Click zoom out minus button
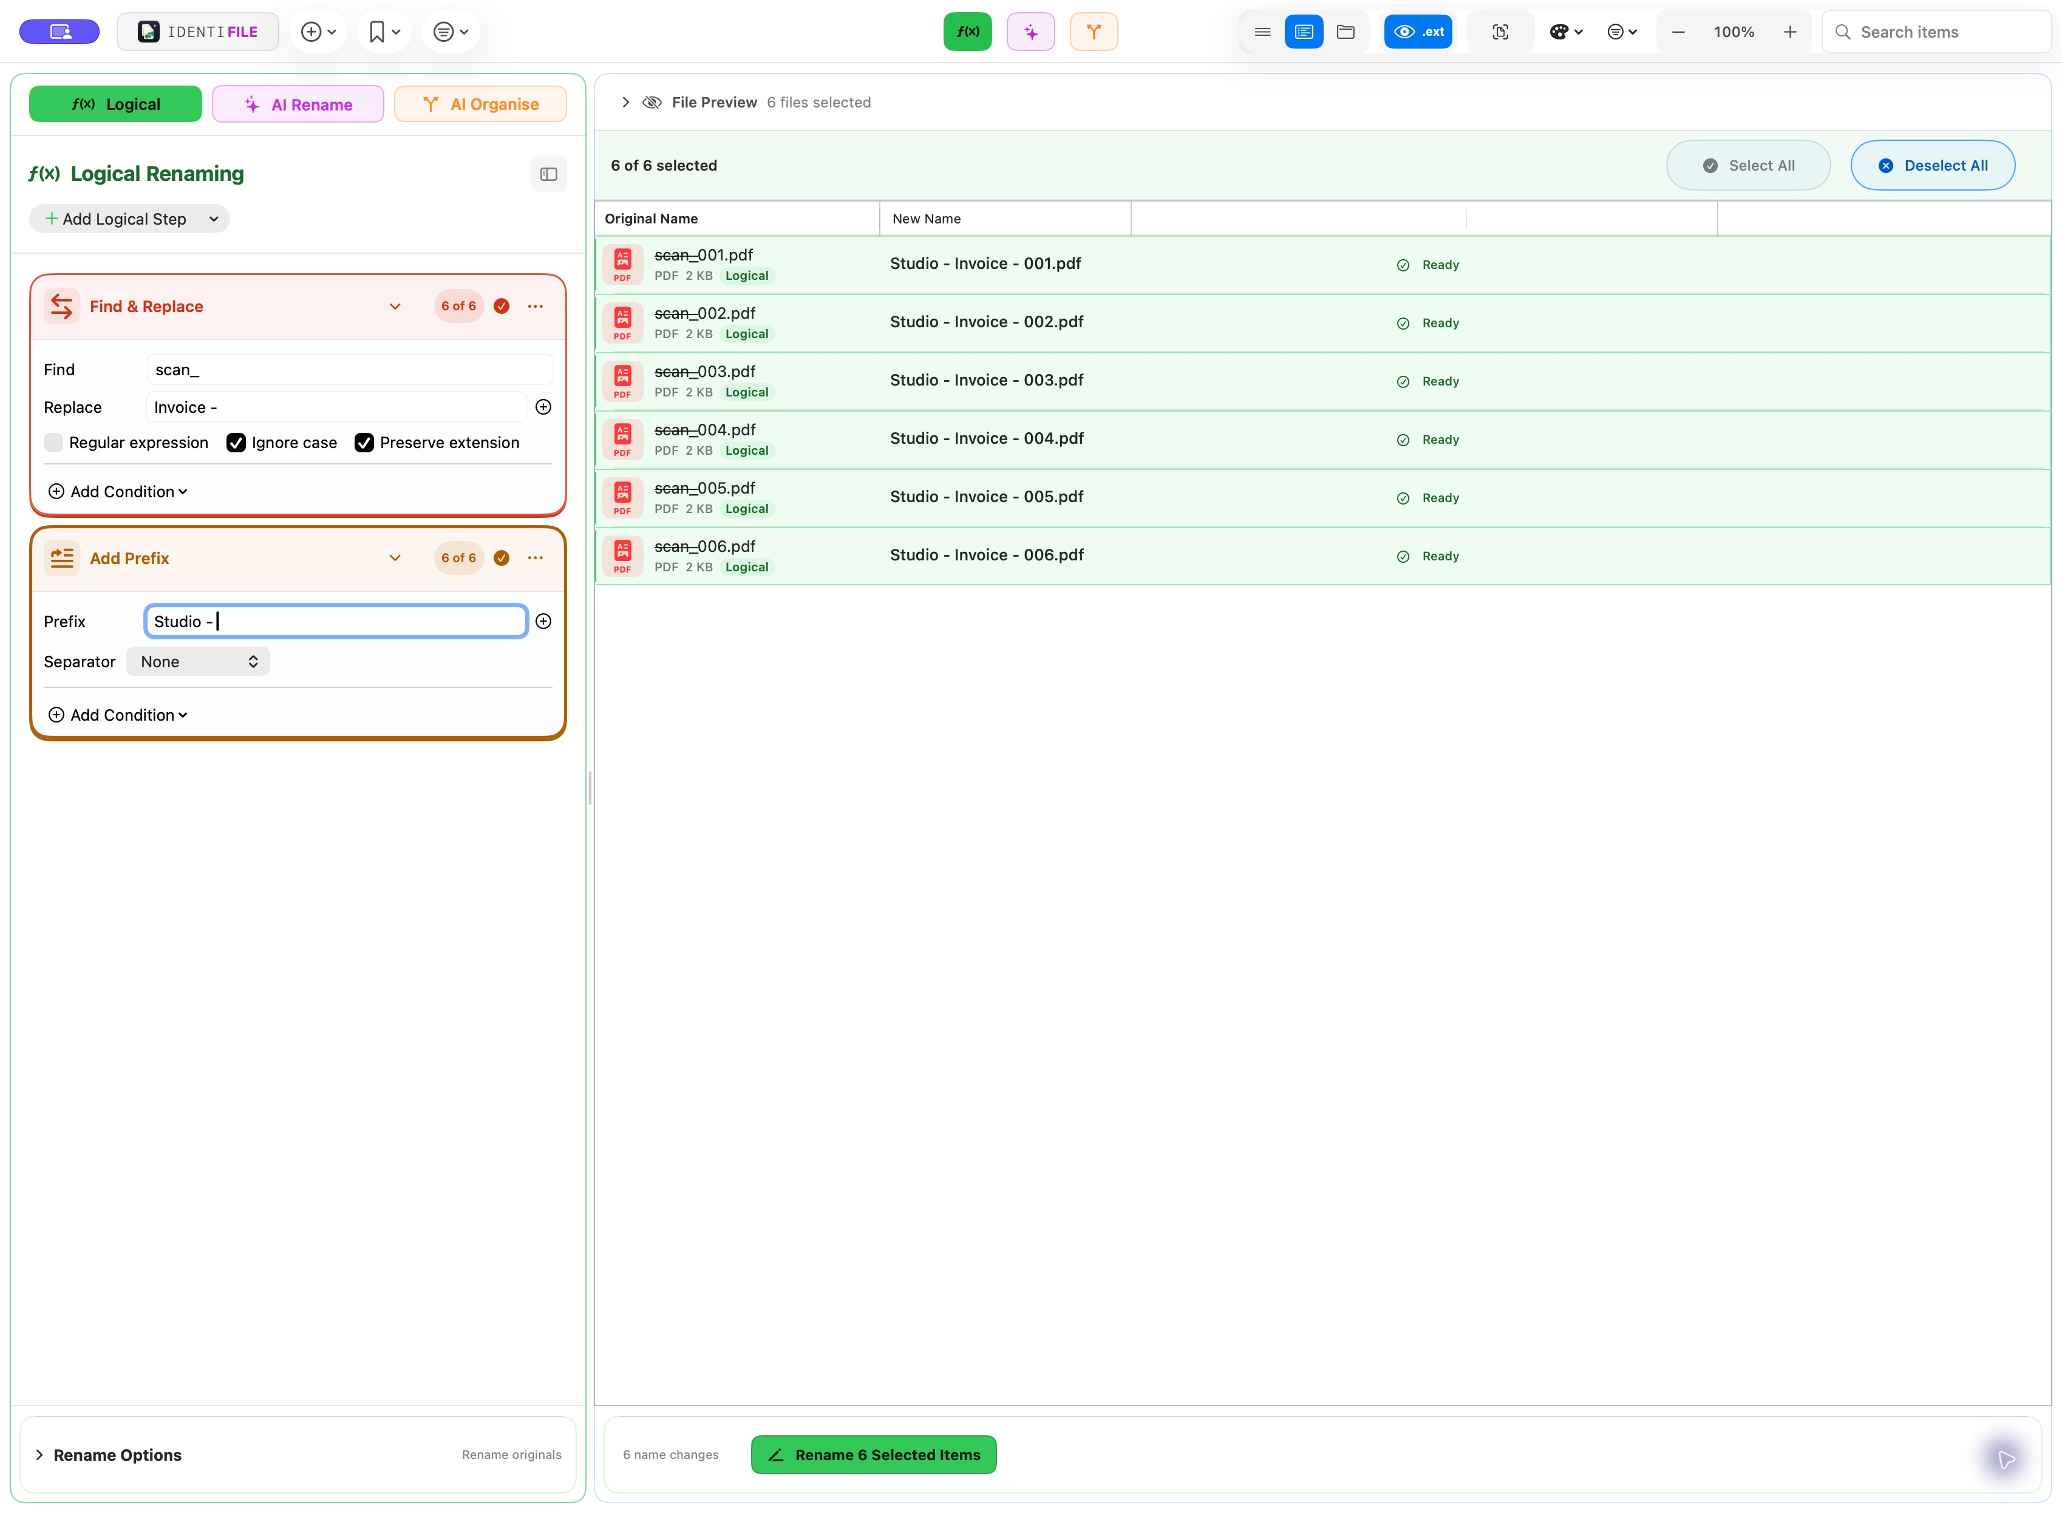This screenshot has width=2062, height=1513. [x=1678, y=32]
